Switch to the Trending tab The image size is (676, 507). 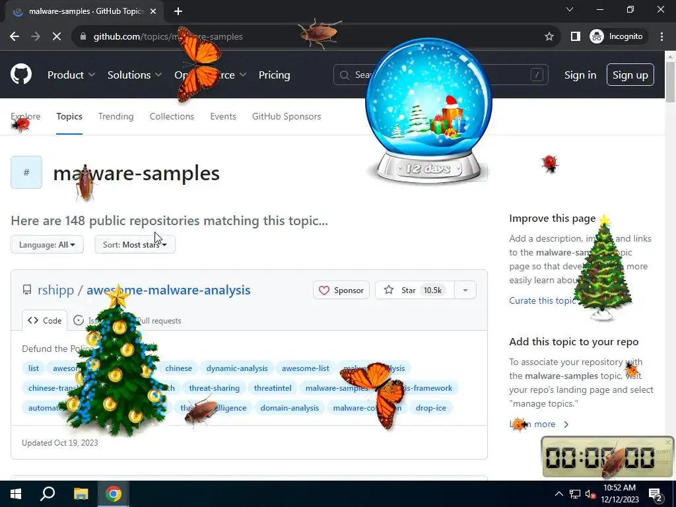tap(116, 116)
